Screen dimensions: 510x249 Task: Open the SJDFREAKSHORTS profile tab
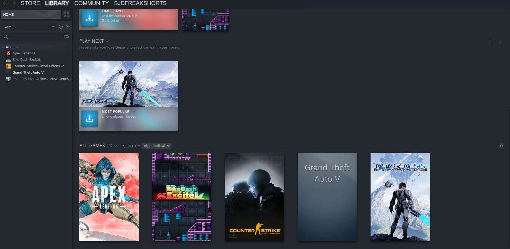point(140,3)
